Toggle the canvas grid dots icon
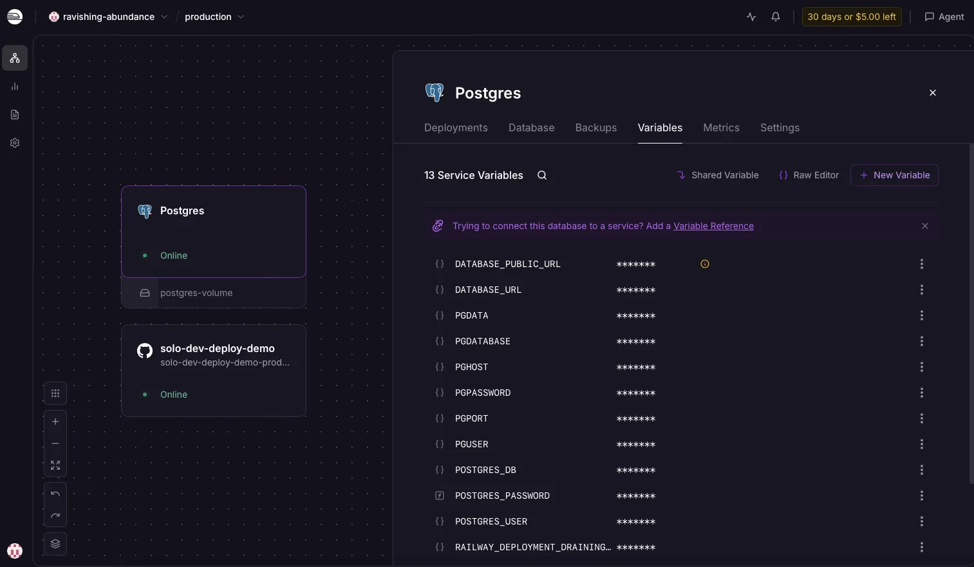 [x=55, y=393]
